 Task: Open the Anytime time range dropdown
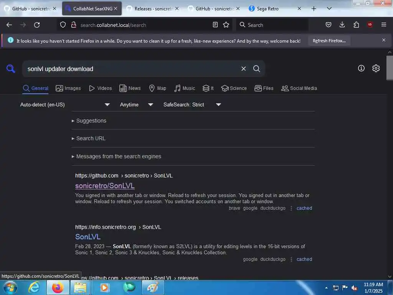tap(136, 104)
